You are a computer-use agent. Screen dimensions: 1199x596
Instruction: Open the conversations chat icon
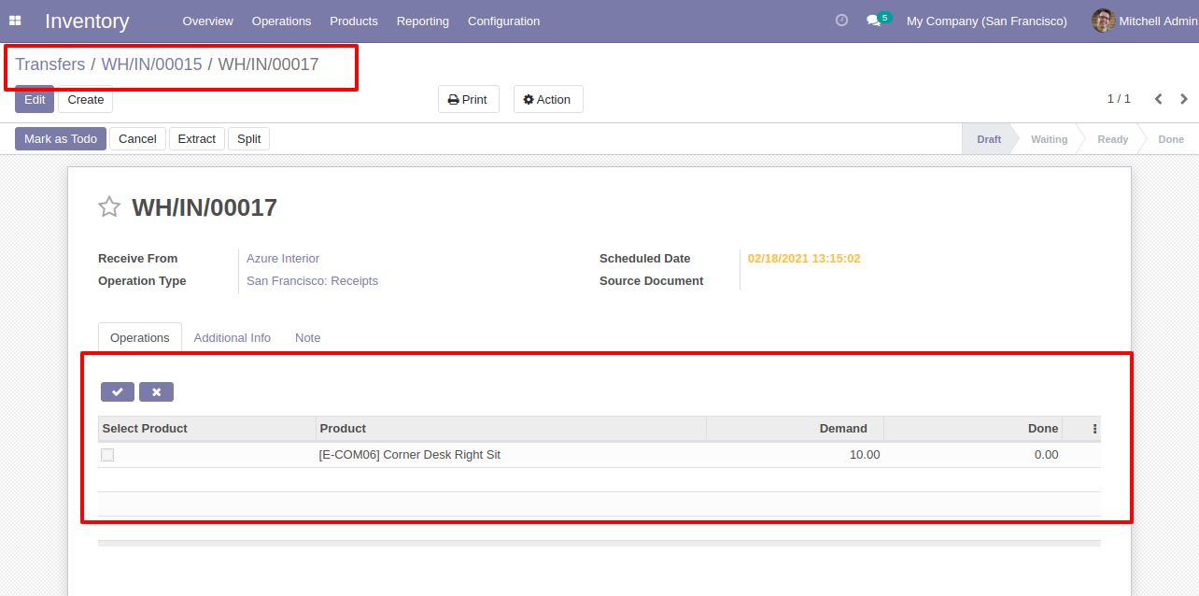pyautogui.click(x=873, y=21)
